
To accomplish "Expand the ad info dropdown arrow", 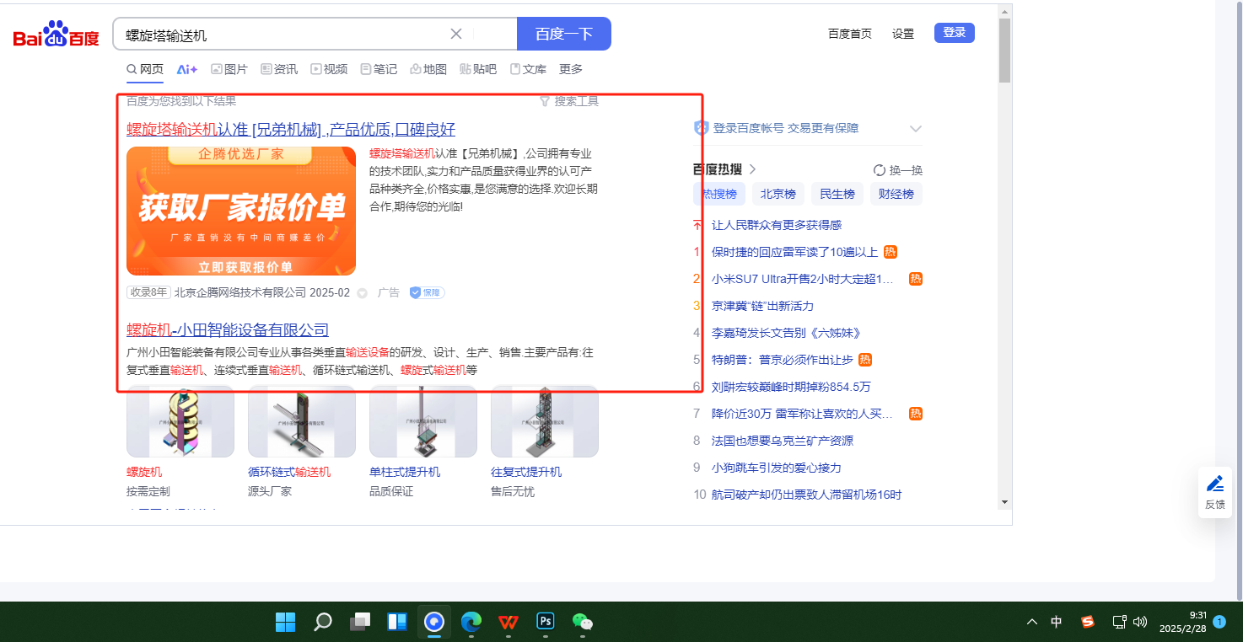I will pos(363,293).
